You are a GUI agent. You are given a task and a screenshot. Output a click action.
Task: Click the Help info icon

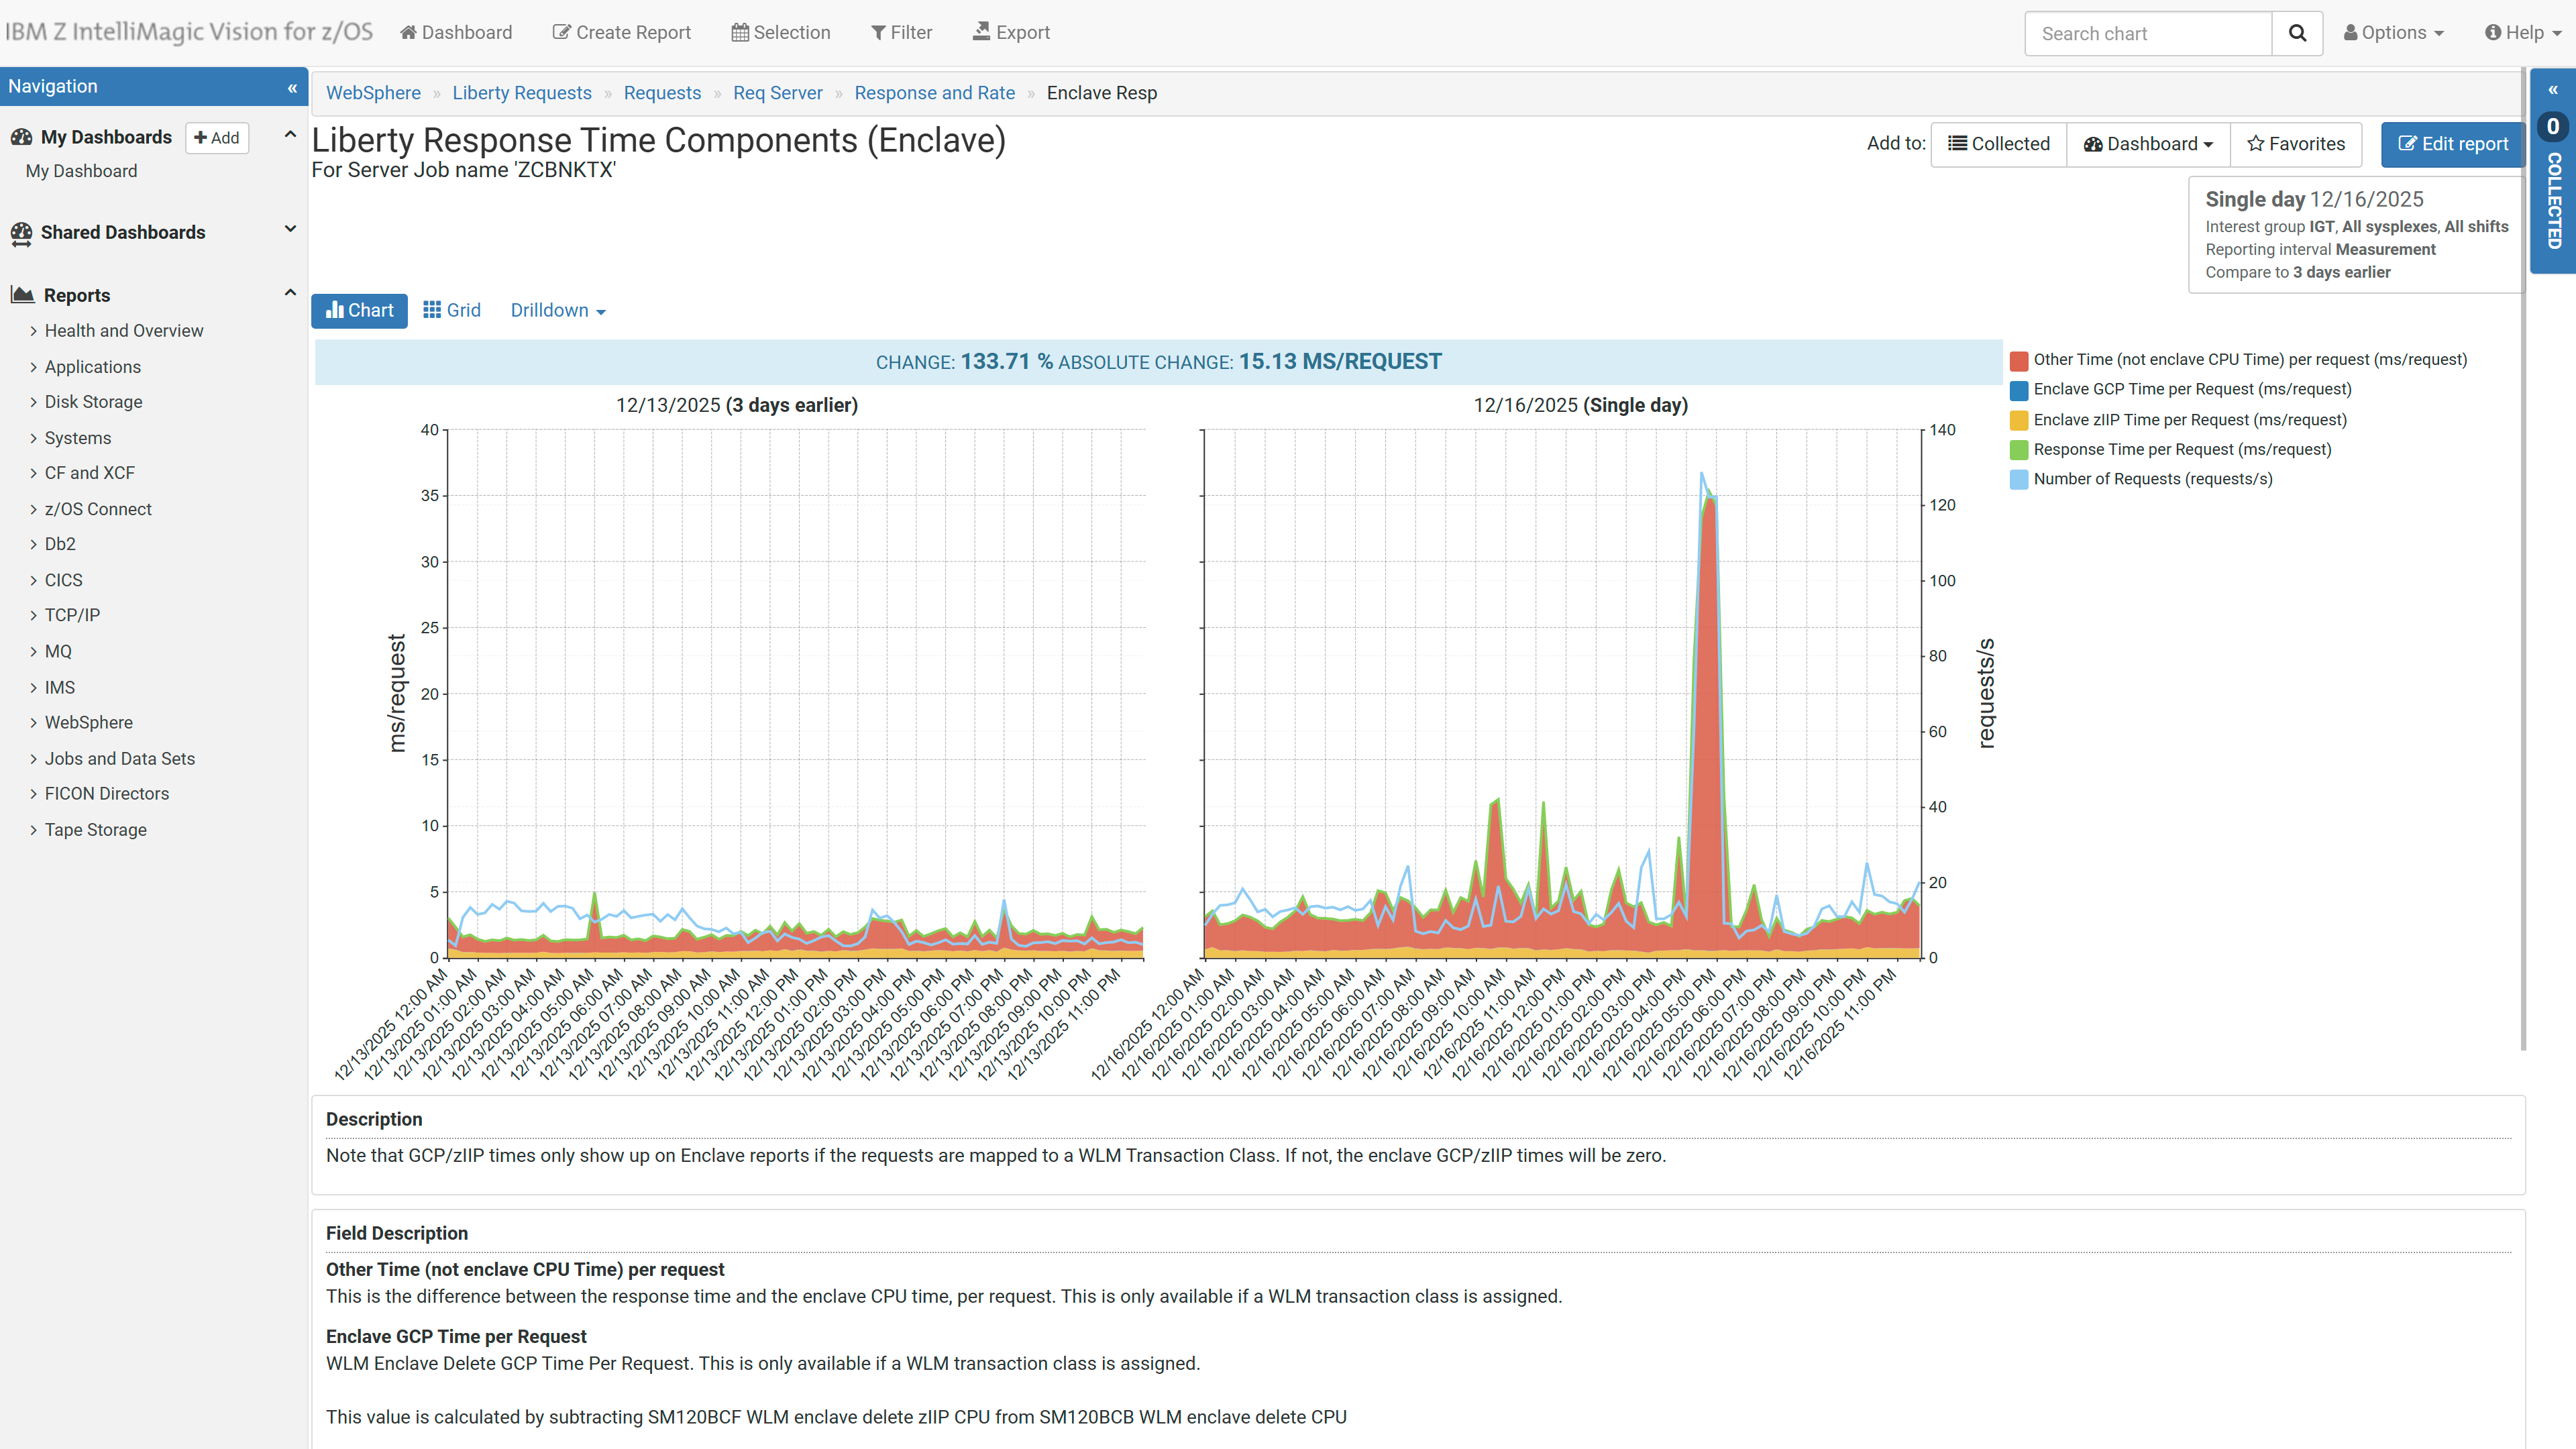coord(2493,33)
